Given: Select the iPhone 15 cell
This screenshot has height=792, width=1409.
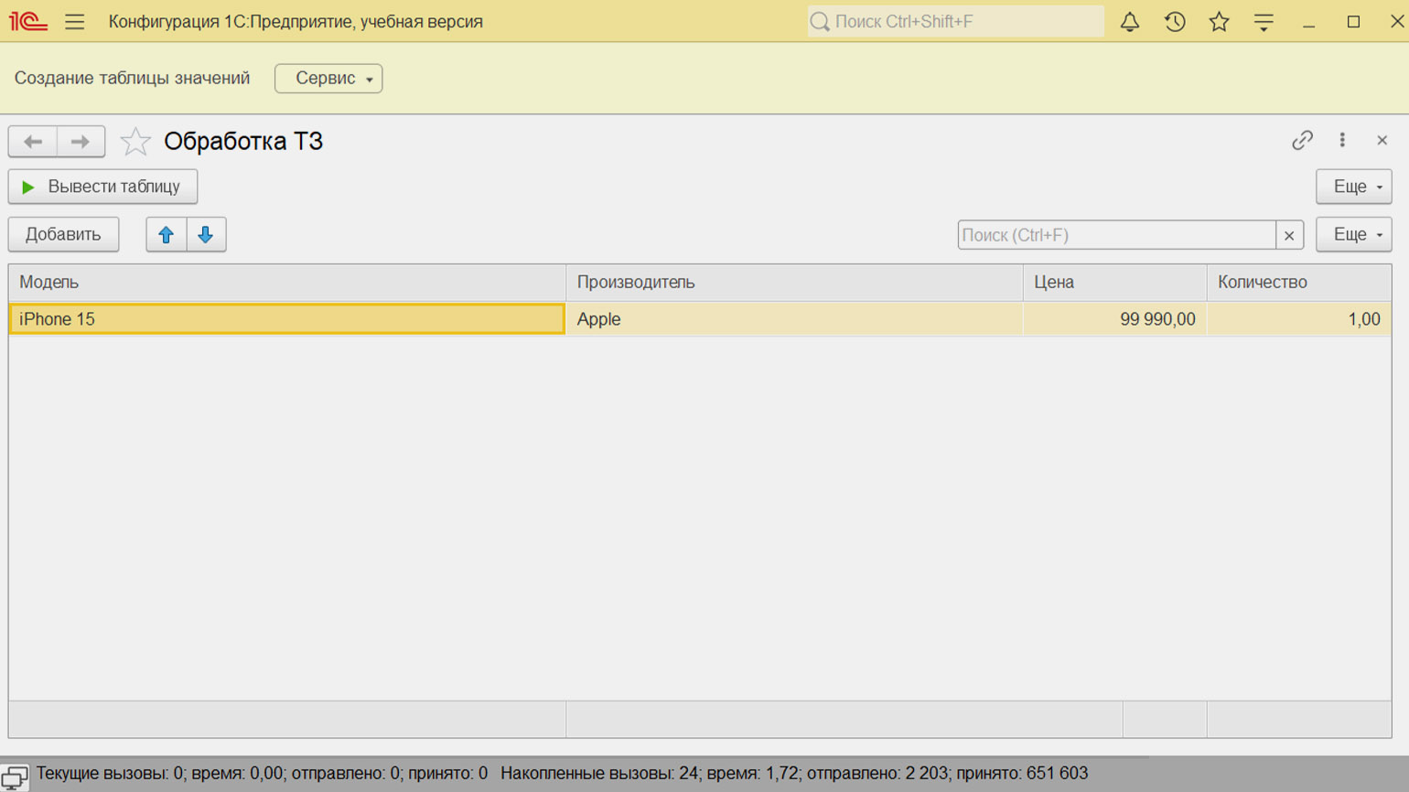Looking at the screenshot, I should tap(287, 319).
